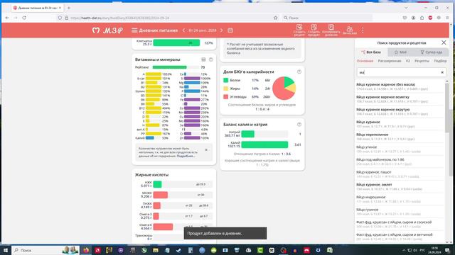The width and height of the screenshot is (455, 255).
Task: Click the МНЖК red bar
Action: [161, 195]
